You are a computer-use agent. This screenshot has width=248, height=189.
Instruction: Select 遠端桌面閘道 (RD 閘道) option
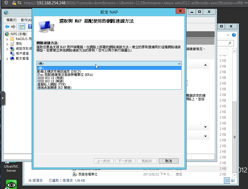point(54,87)
